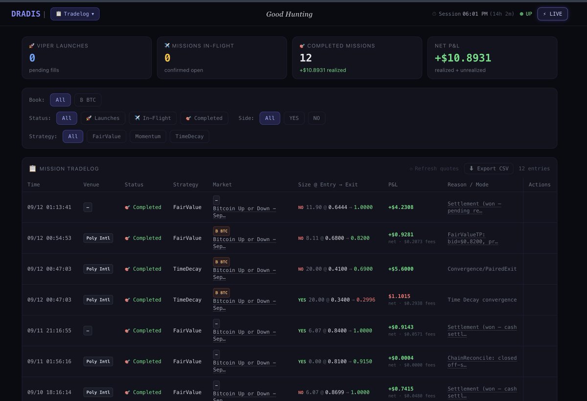The width and height of the screenshot is (587, 401).
Task: Filter book by B BTC
Action: (88, 100)
